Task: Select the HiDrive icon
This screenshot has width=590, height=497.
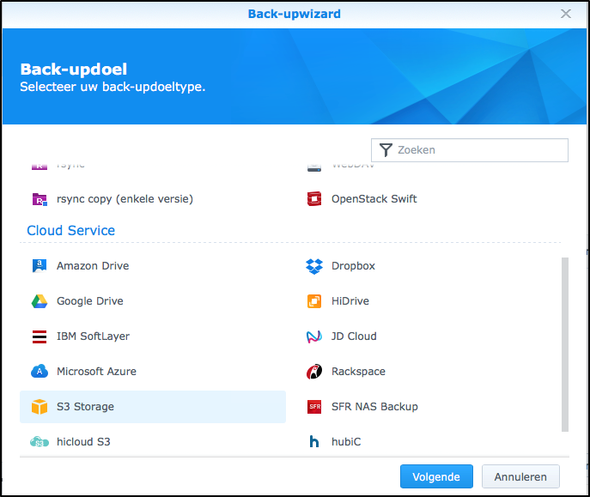Action: (x=314, y=301)
